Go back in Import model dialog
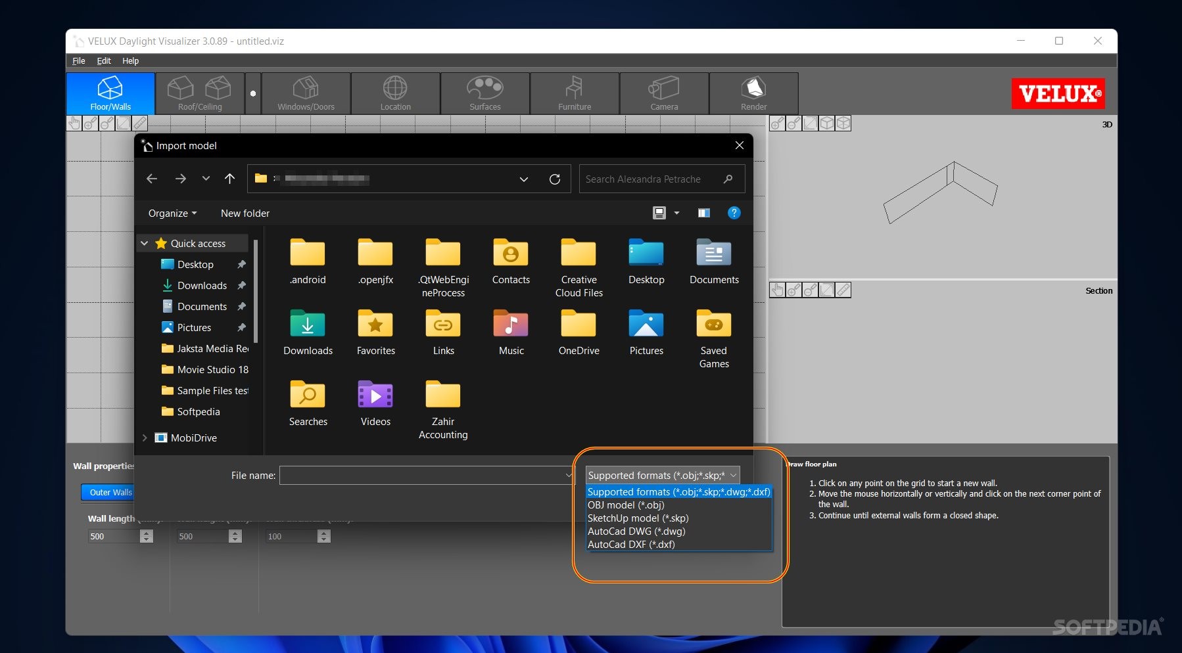This screenshot has height=653, width=1182. click(152, 179)
